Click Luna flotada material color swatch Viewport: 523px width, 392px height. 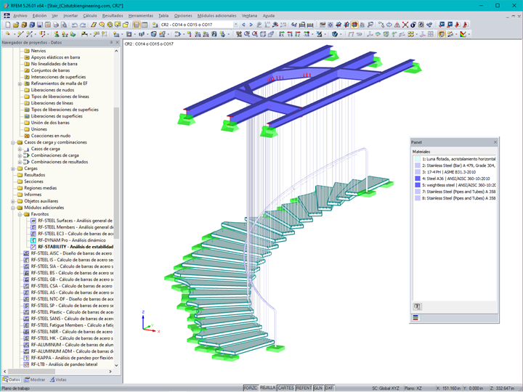click(x=417, y=159)
